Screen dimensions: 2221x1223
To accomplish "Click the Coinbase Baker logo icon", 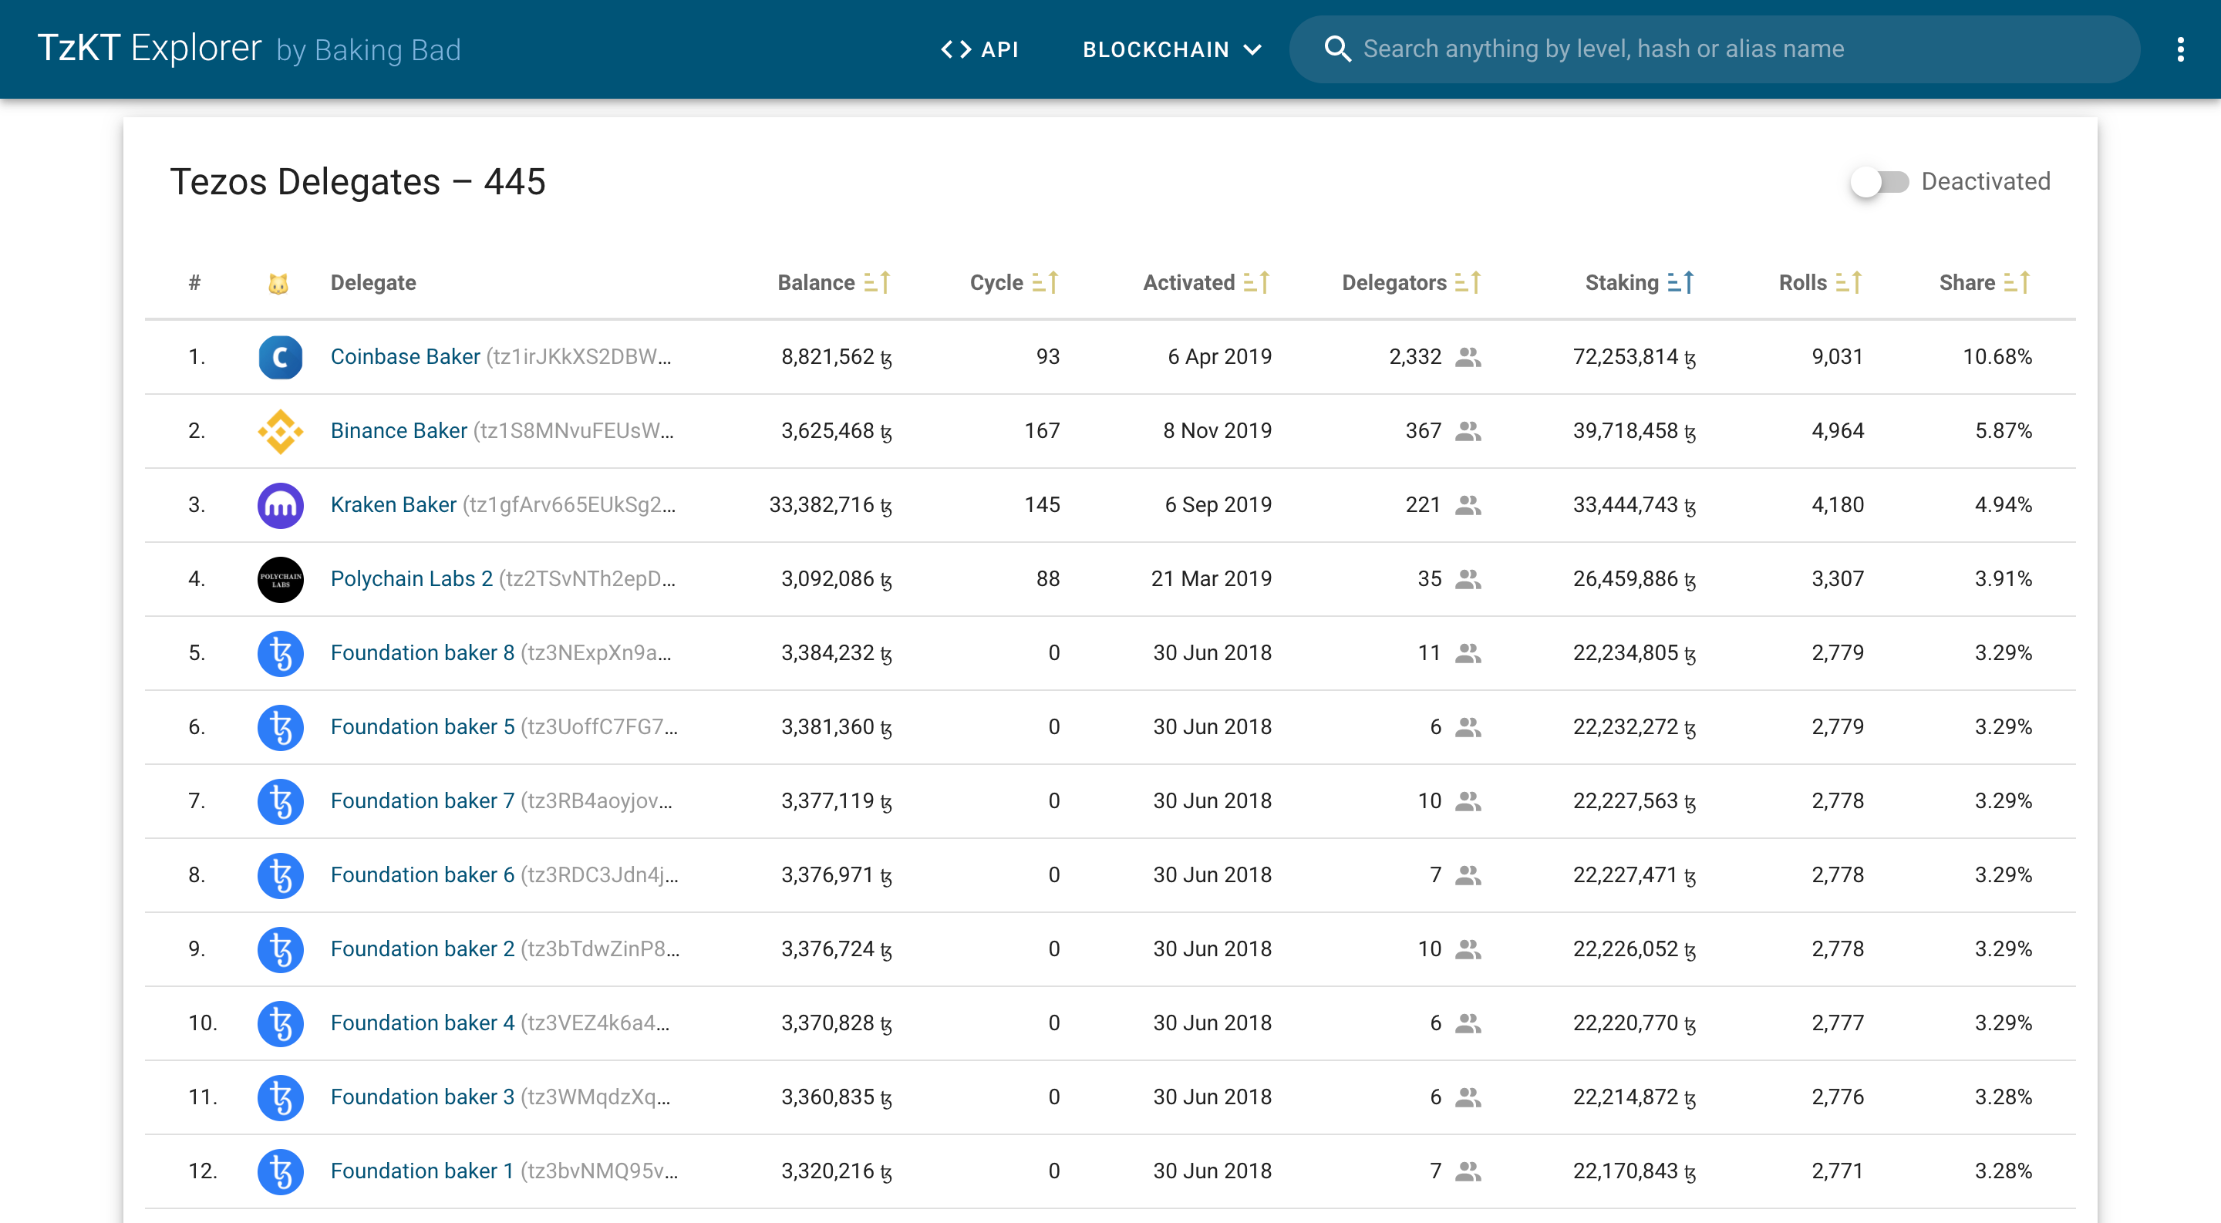I will [x=280, y=357].
